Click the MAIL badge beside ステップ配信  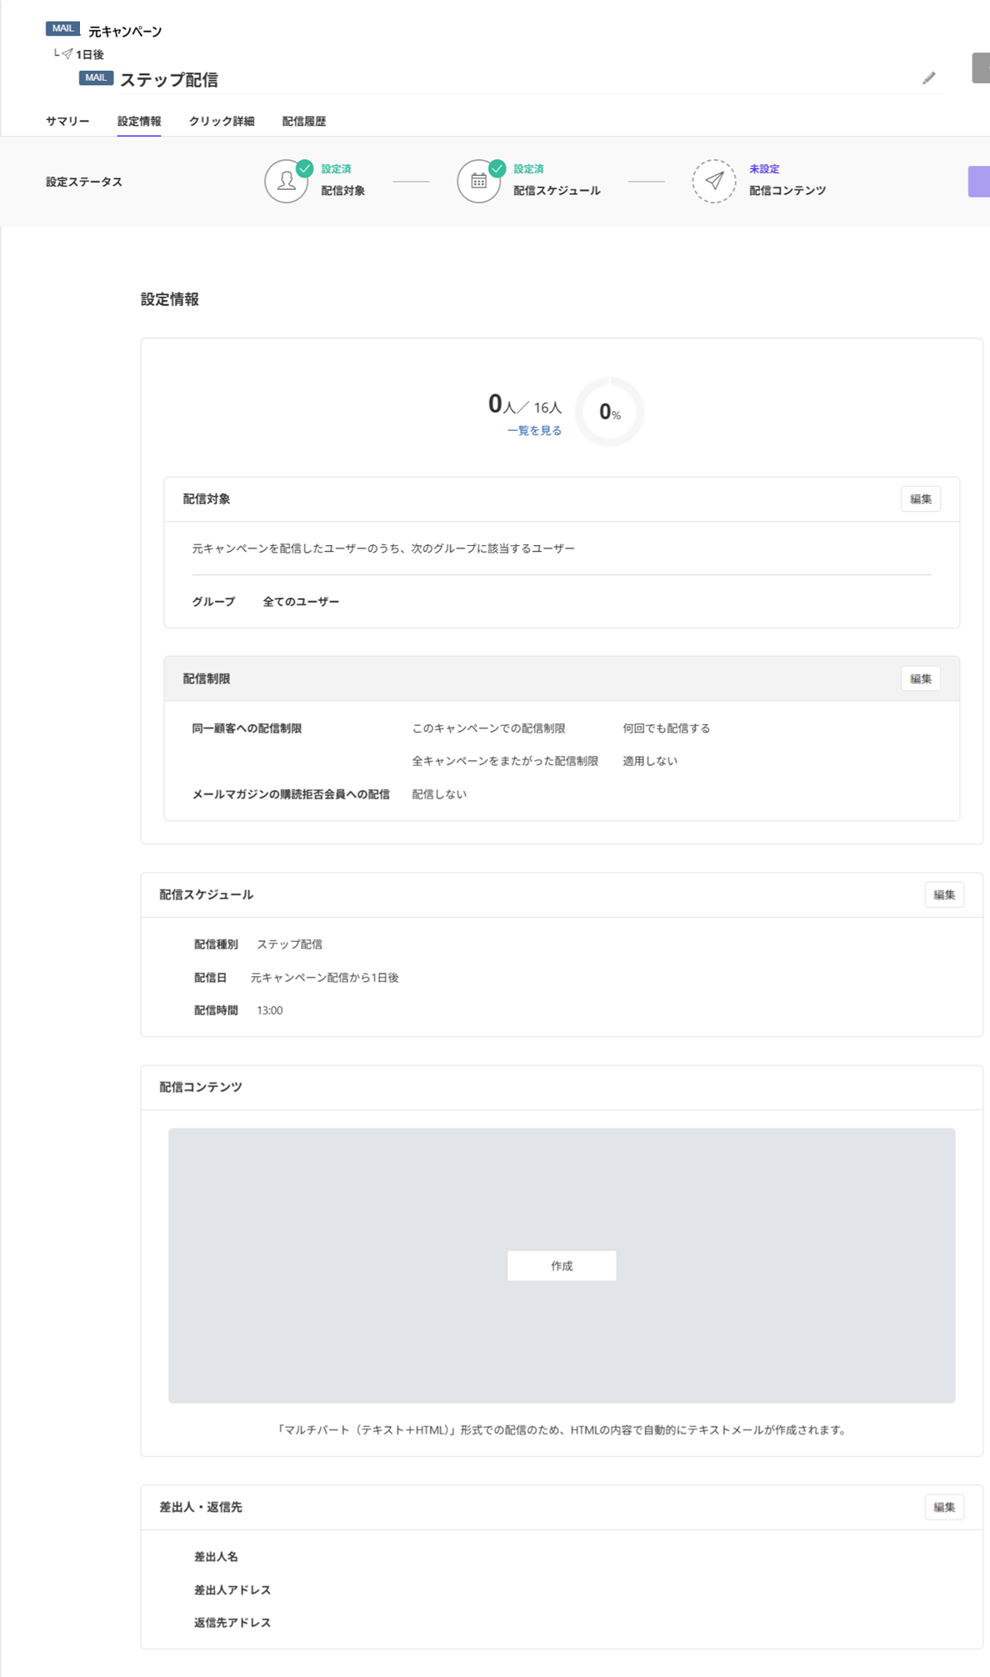(x=96, y=78)
